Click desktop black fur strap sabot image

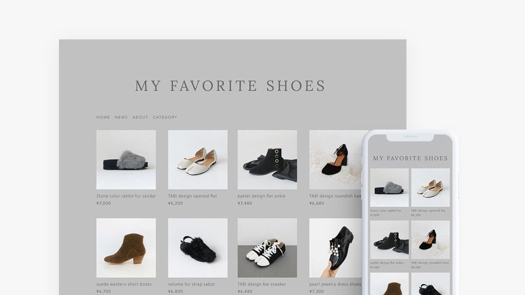(x=197, y=248)
